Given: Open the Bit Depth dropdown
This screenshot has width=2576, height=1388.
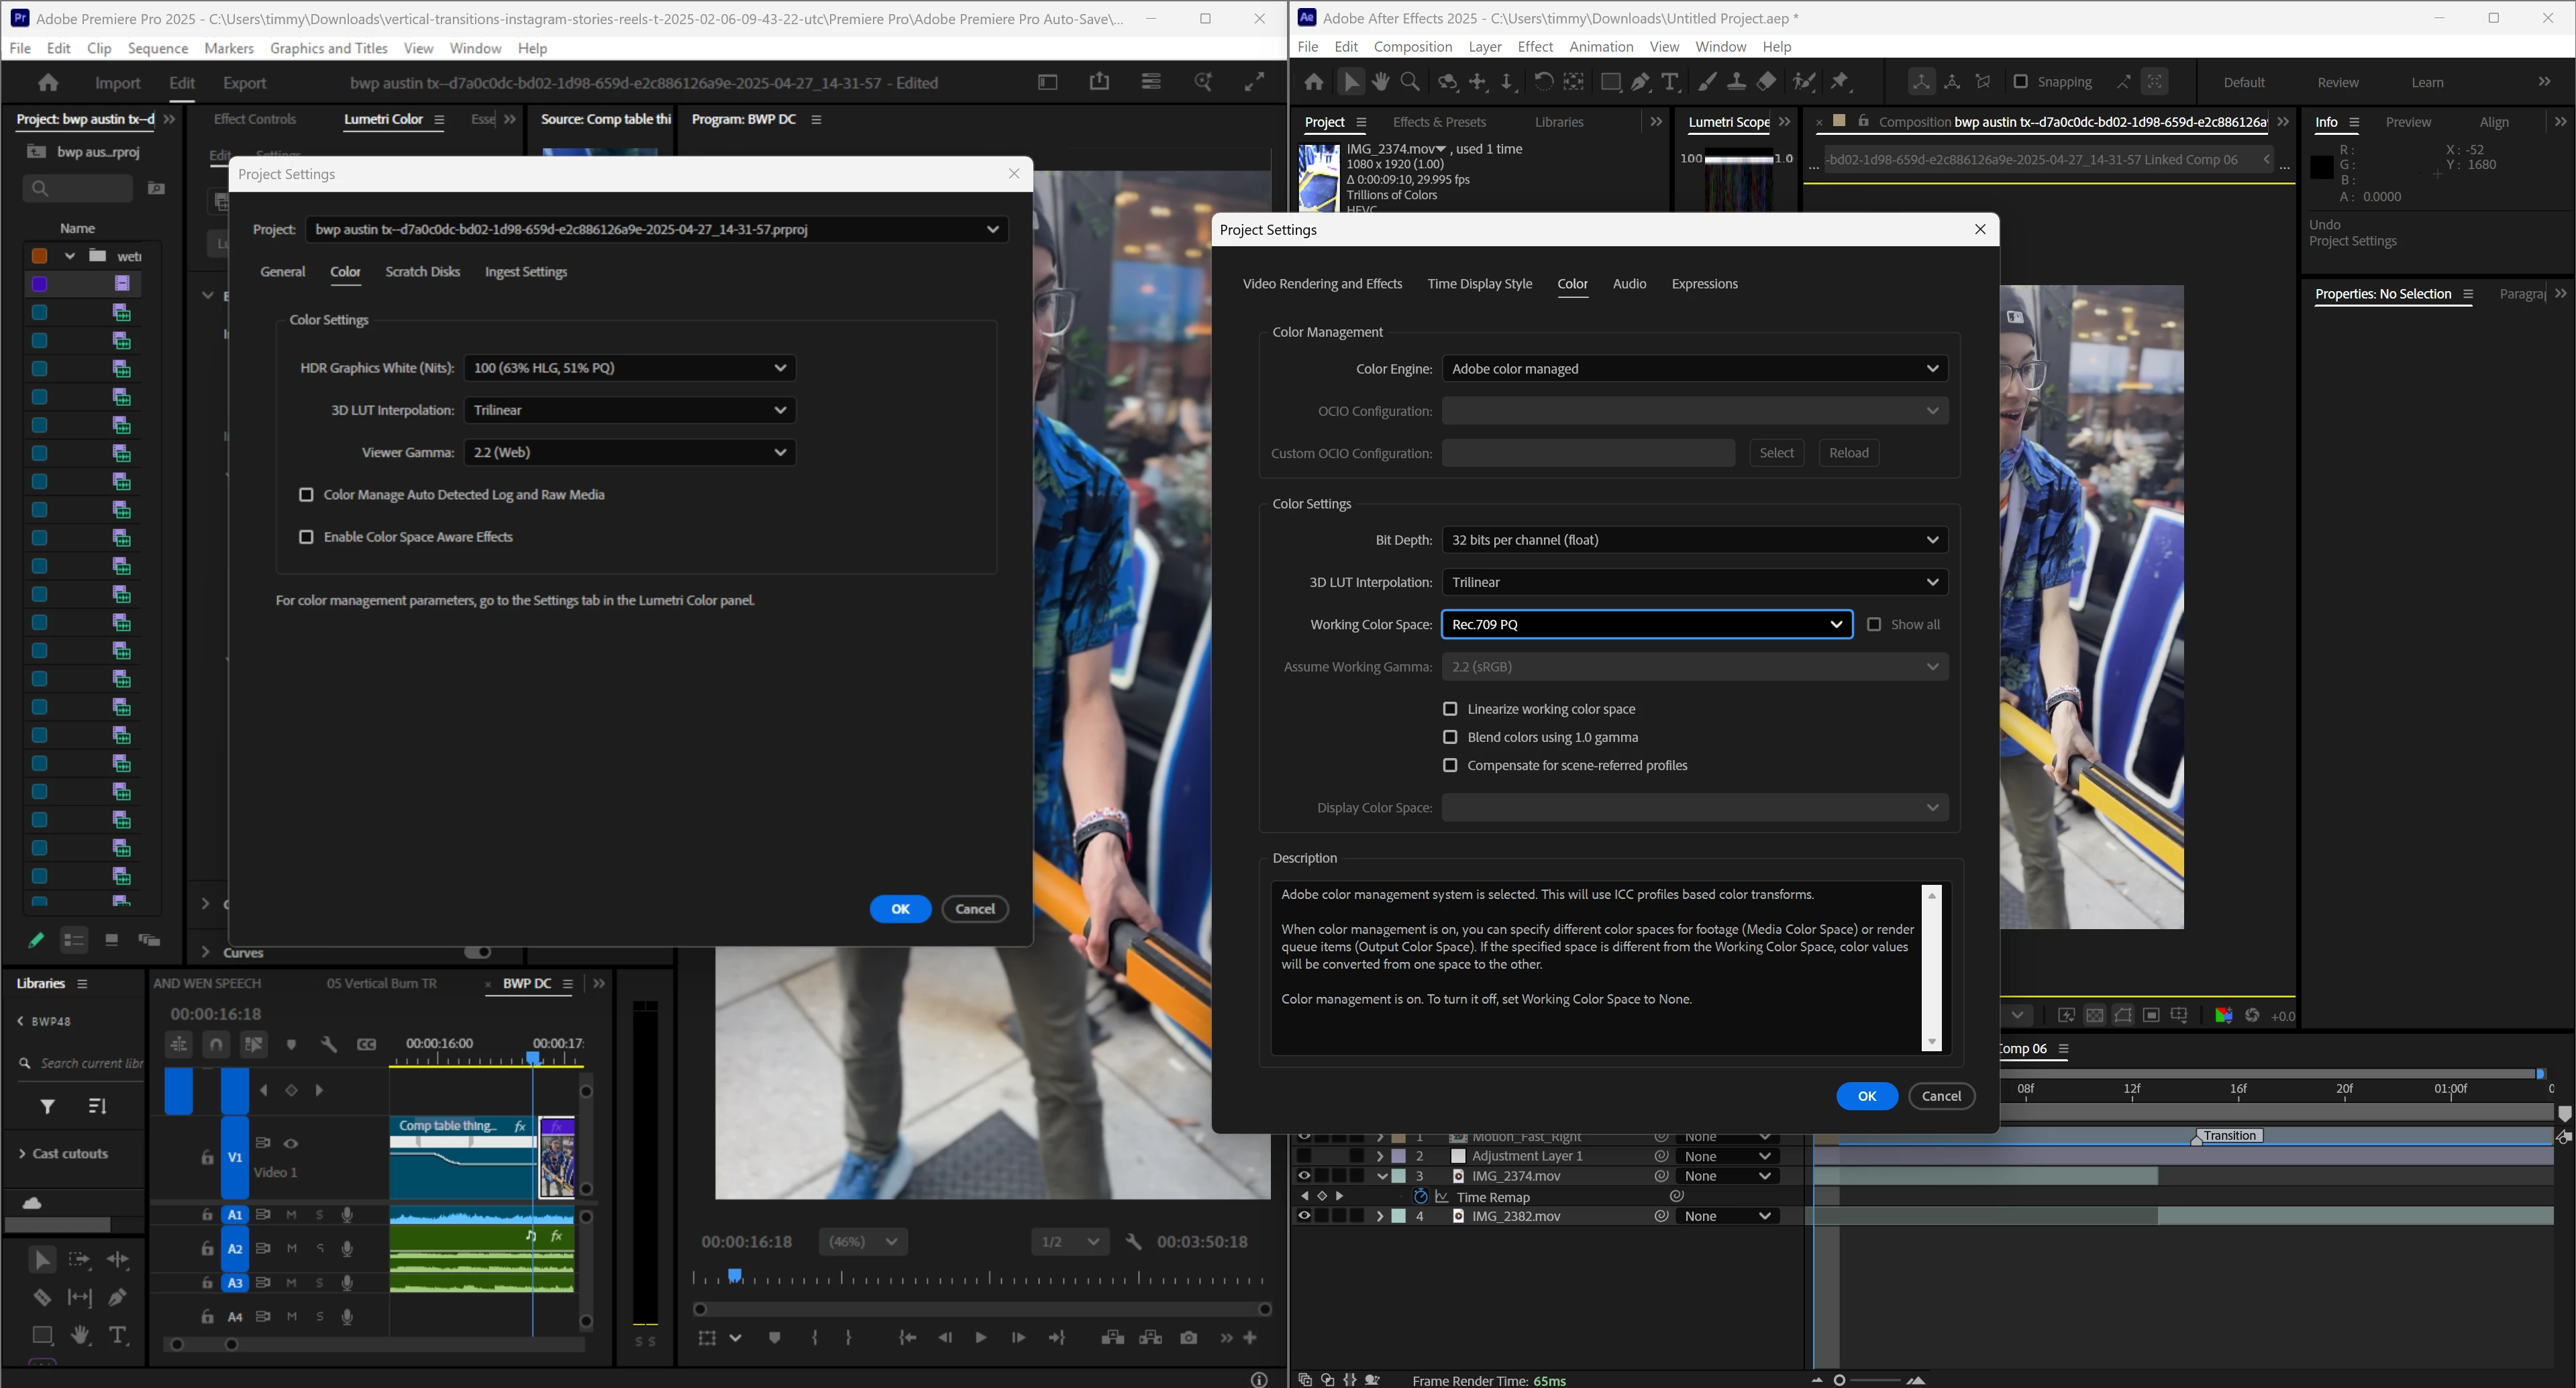Looking at the screenshot, I should pyautogui.click(x=1694, y=540).
